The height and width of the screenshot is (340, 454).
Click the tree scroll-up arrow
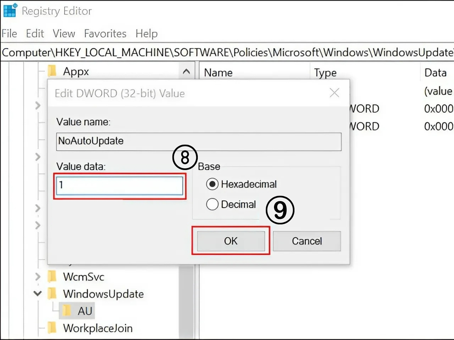click(x=186, y=71)
